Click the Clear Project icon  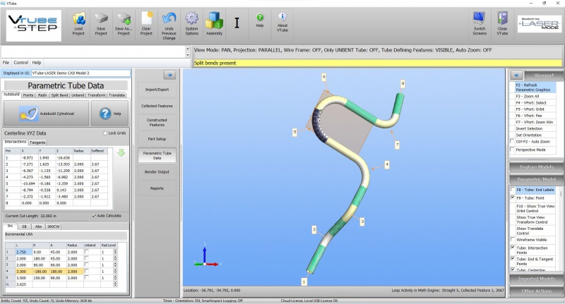coord(146,19)
